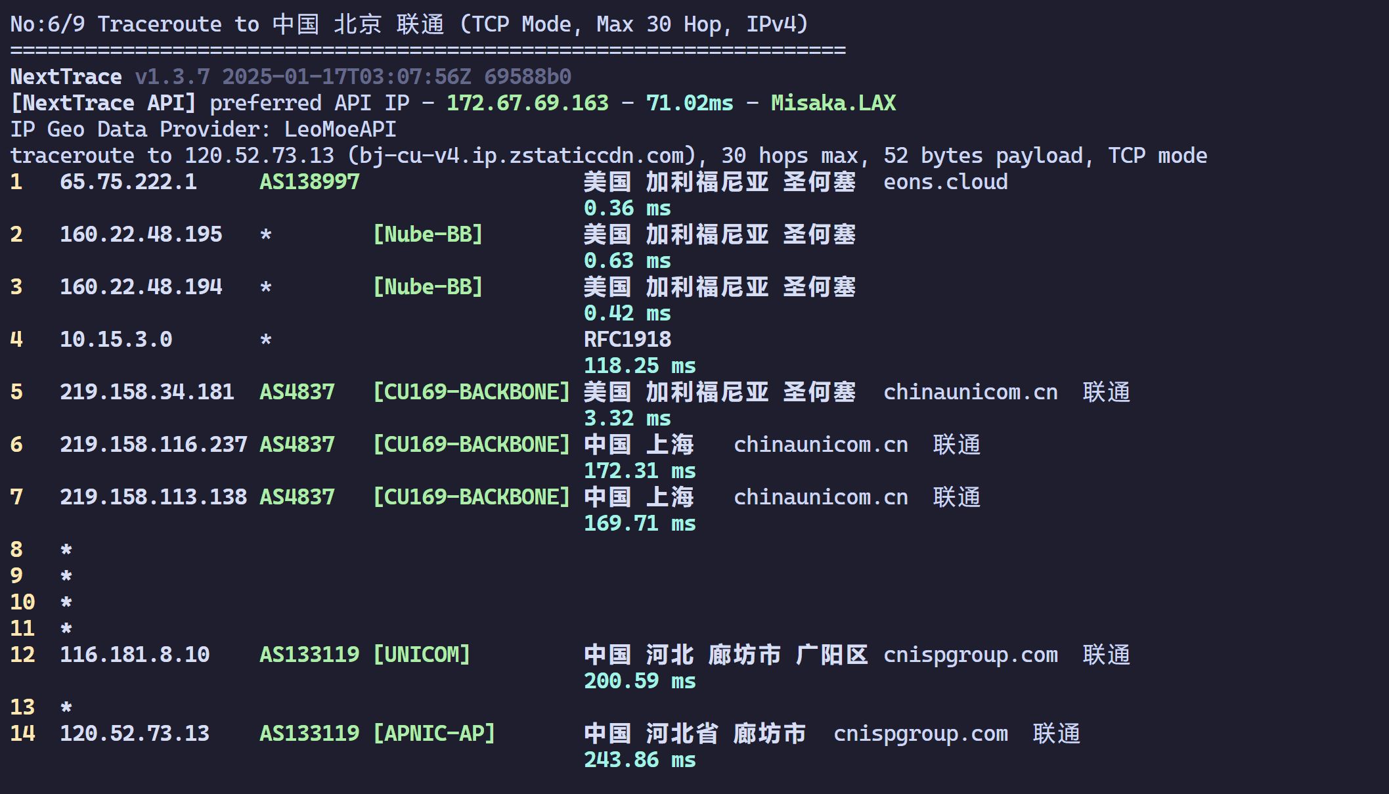Click IP 116.181.8.10 on hop 12

tap(135, 655)
